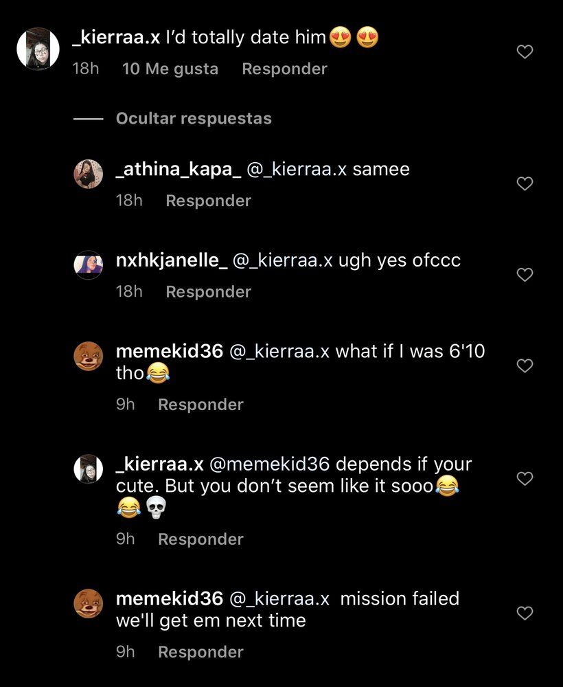The height and width of the screenshot is (687, 563).
Task: Click Responder under 'mission failed' reply
Action: click(200, 652)
